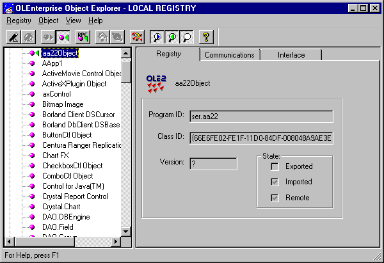Click the Program ID text field

pos(261,116)
